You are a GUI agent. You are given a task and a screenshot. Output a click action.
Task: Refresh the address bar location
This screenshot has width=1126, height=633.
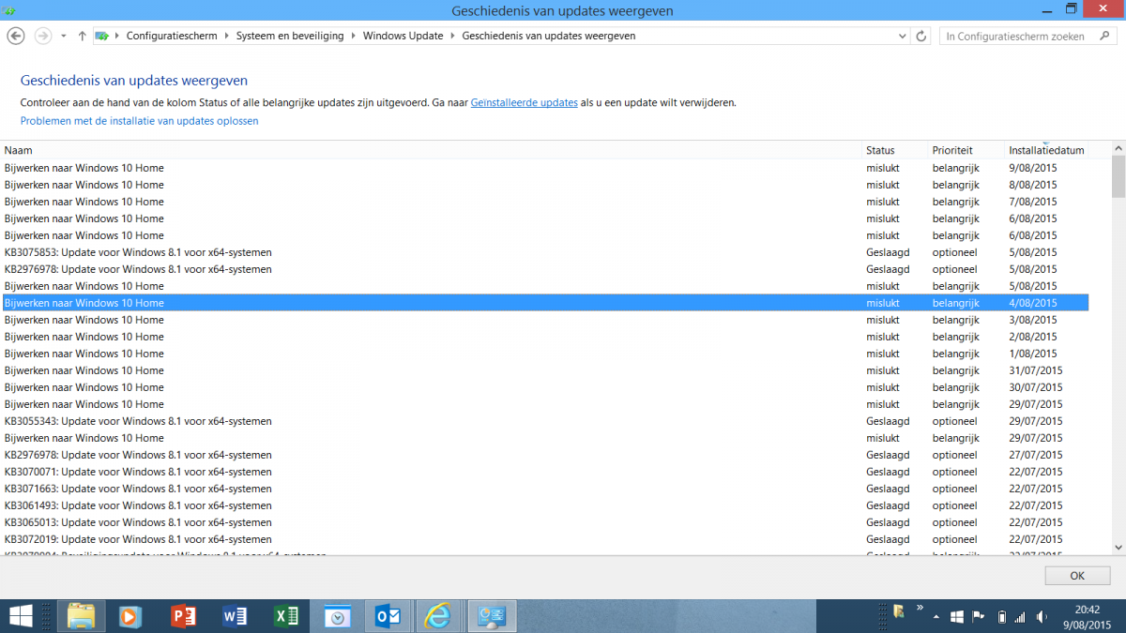pos(921,36)
